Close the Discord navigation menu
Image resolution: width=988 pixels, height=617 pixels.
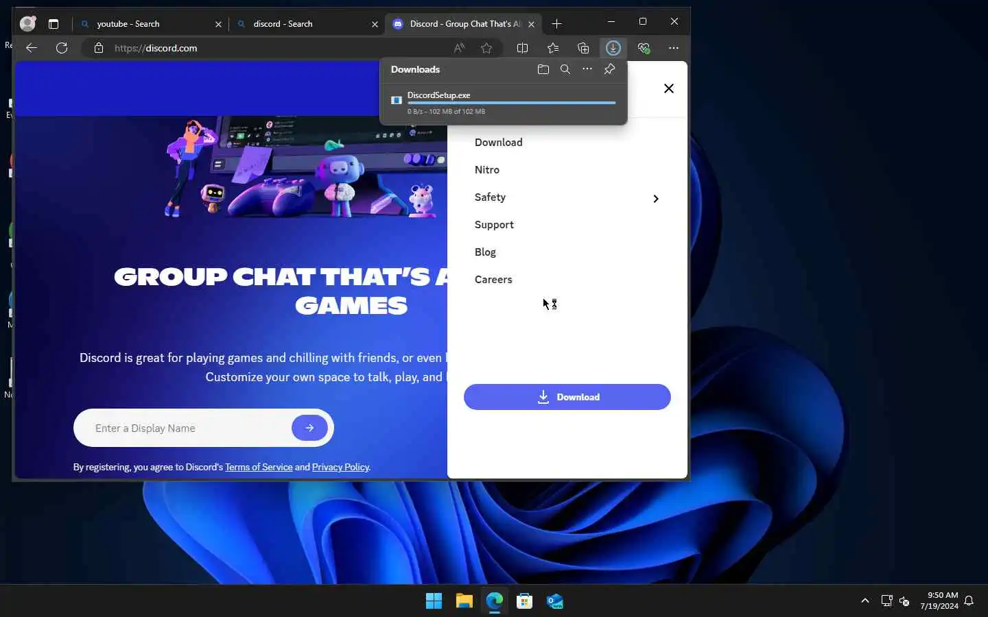point(669,88)
